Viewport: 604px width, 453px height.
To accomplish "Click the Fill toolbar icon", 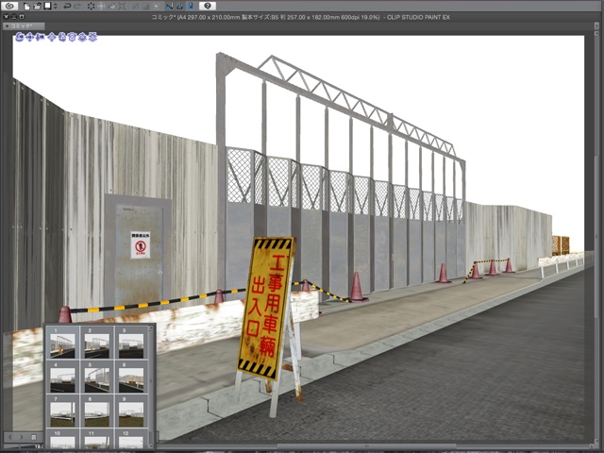I will click(111, 6).
